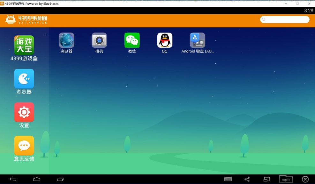The width and height of the screenshot is (315, 184).
Task: Click the 4399手游通 logo in header
Action: click(26, 20)
